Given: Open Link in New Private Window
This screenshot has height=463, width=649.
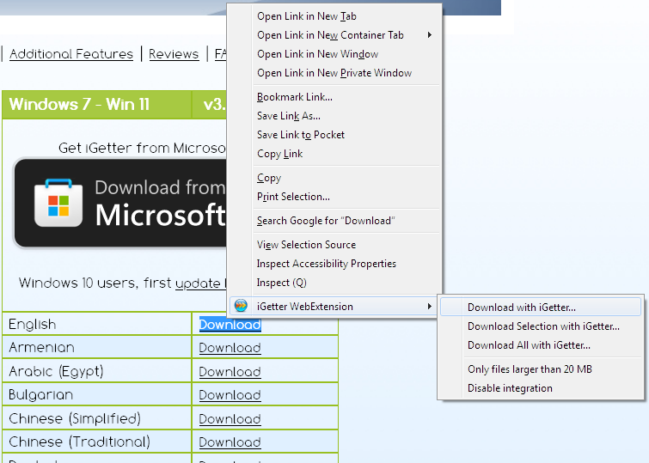Looking at the screenshot, I should 334,73.
